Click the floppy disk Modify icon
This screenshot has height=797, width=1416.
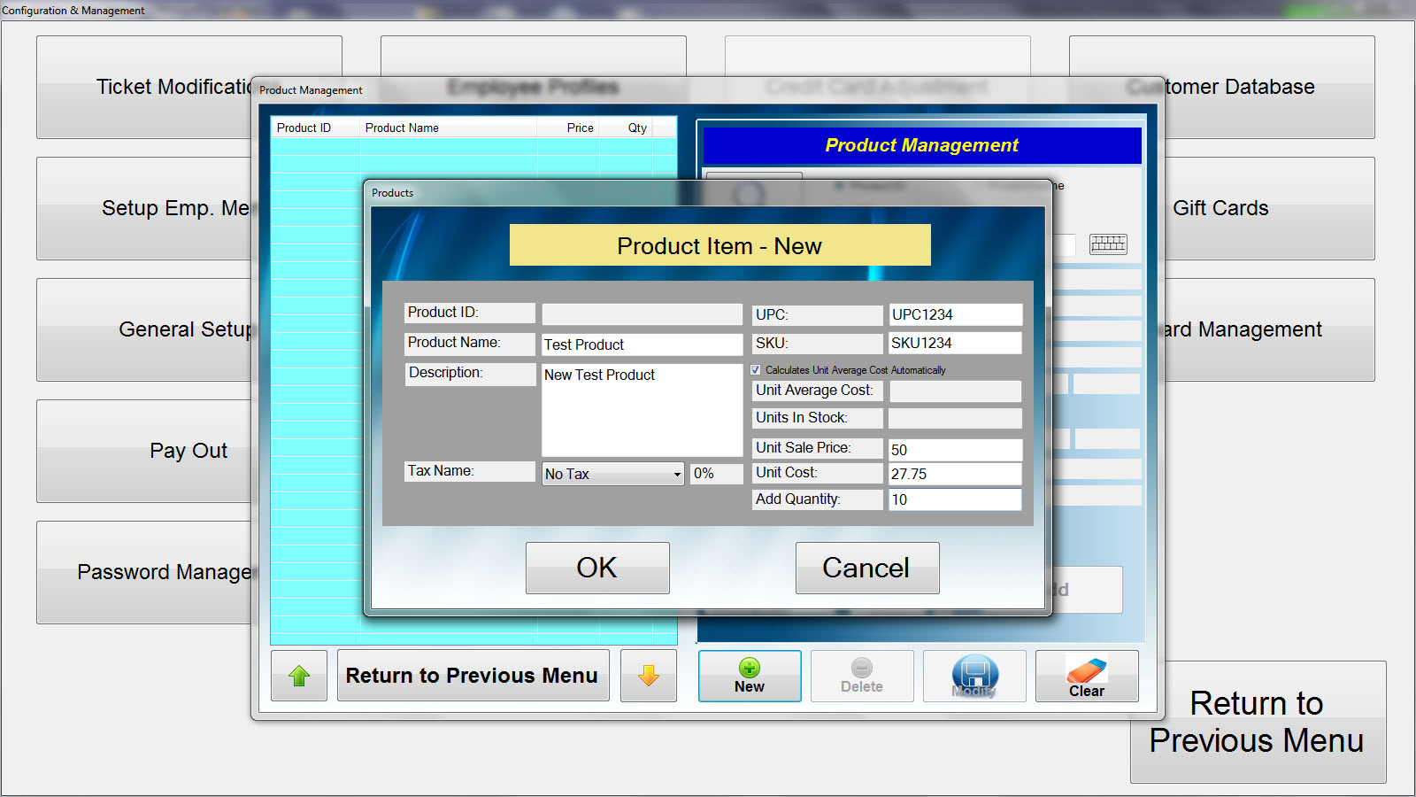click(974, 675)
